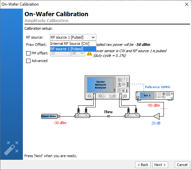
Task: Click the PM offset value field
Action: pos(60,53)
